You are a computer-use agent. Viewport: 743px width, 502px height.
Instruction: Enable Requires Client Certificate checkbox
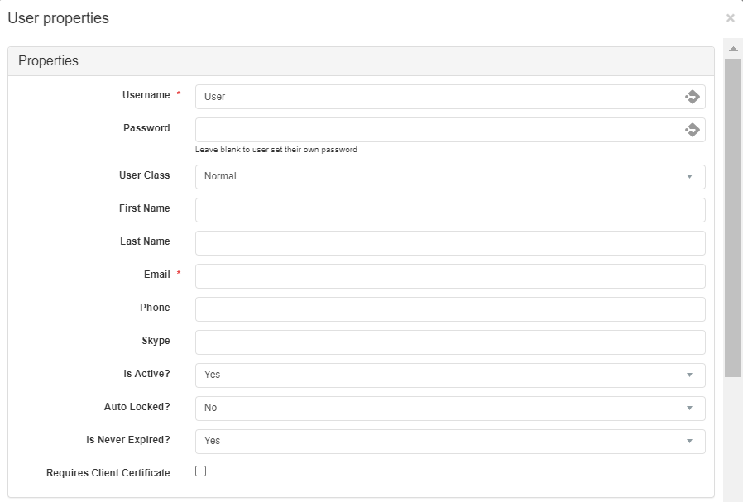pyautogui.click(x=201, y=471)
